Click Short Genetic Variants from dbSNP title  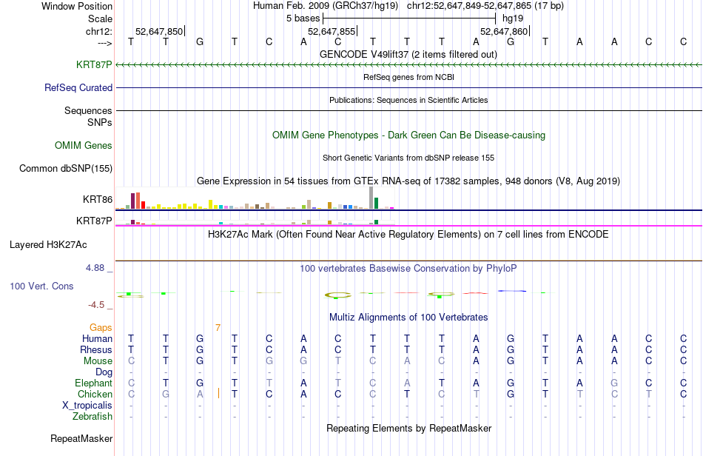point(408,158)
